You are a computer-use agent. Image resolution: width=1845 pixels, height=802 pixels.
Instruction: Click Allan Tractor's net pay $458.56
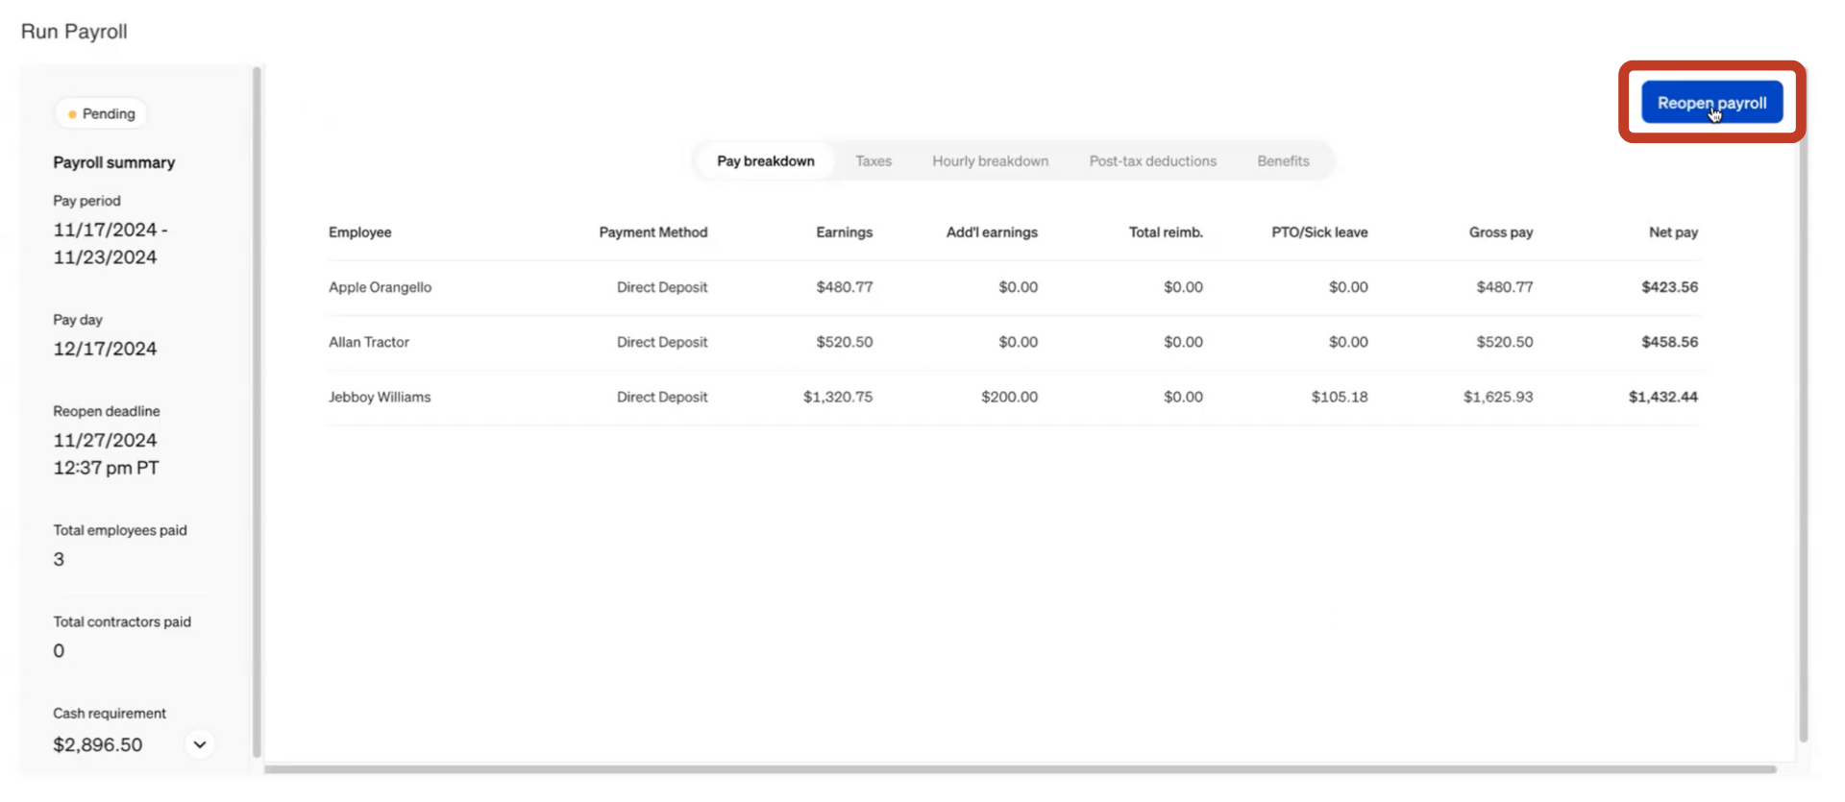1669,341
